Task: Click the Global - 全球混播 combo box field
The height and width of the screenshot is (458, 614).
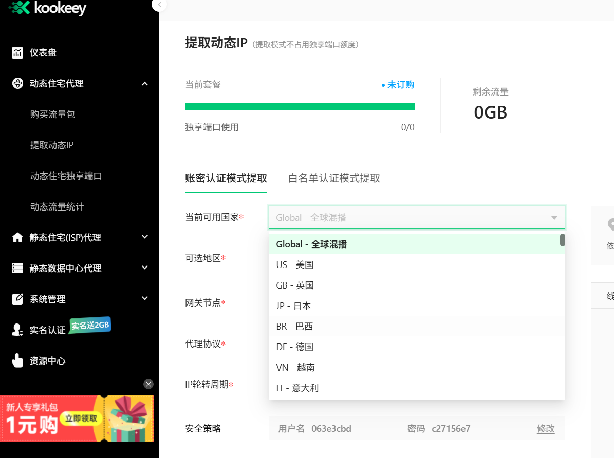Action: tap(417, 217)
